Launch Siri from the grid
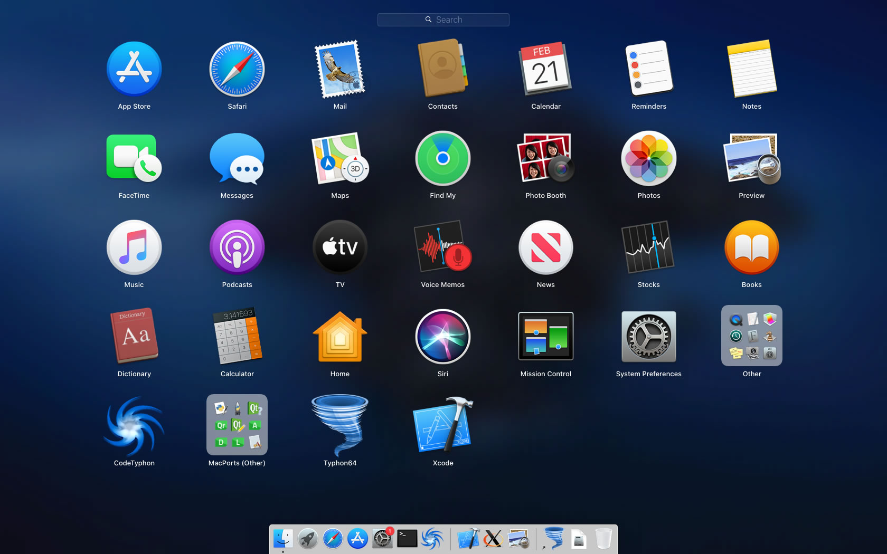The height and width of the screenshot is (554, 887). pos(443,337)
